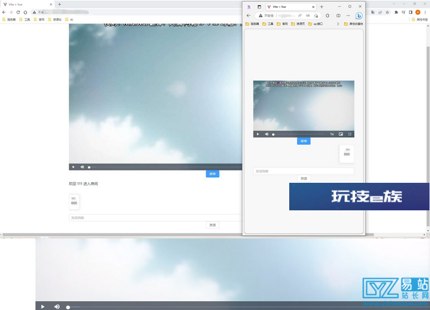Play the video in the small Edge window
This screenshot has width=430, height=310.
pos(257,134)
